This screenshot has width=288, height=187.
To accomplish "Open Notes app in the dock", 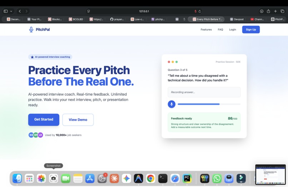I will click(78, 178).
